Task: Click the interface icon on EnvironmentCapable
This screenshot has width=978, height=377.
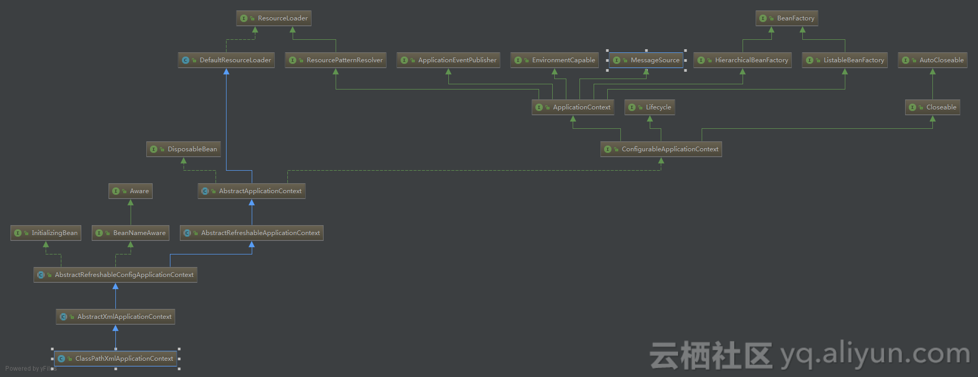Action: pos(518,60)
